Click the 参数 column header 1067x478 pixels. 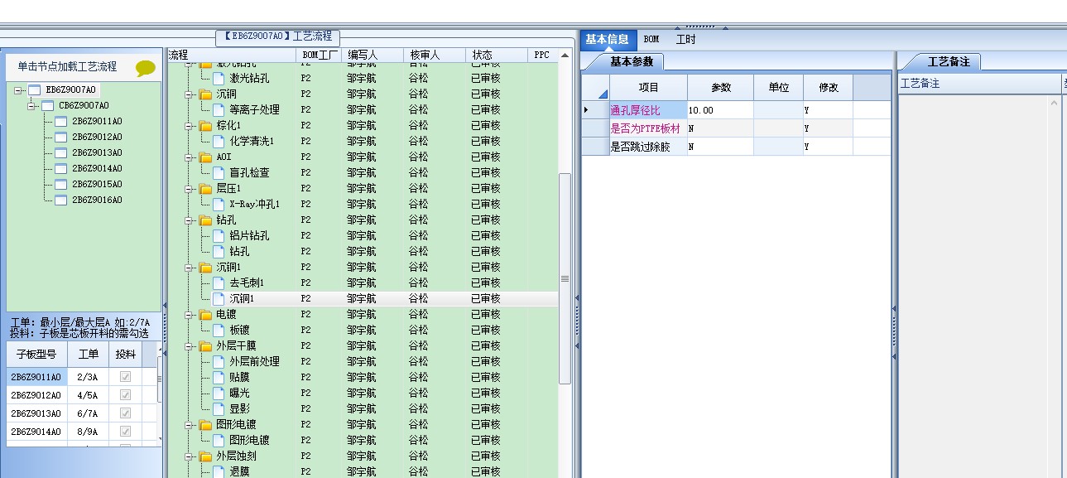click(x=720, y=88)
